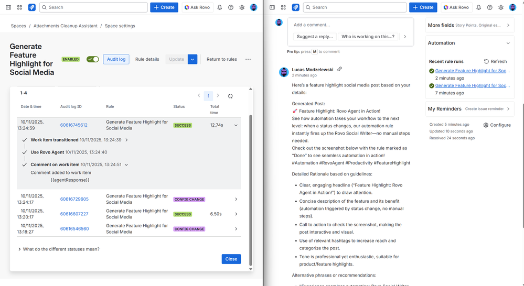Open the Audit log tab

(x=116, y=59)
